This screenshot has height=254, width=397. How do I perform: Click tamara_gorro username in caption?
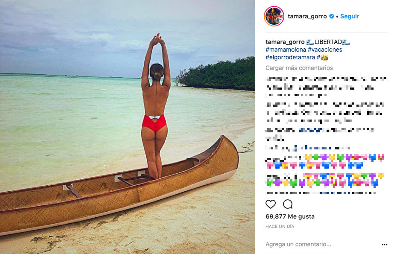[285, 42]
